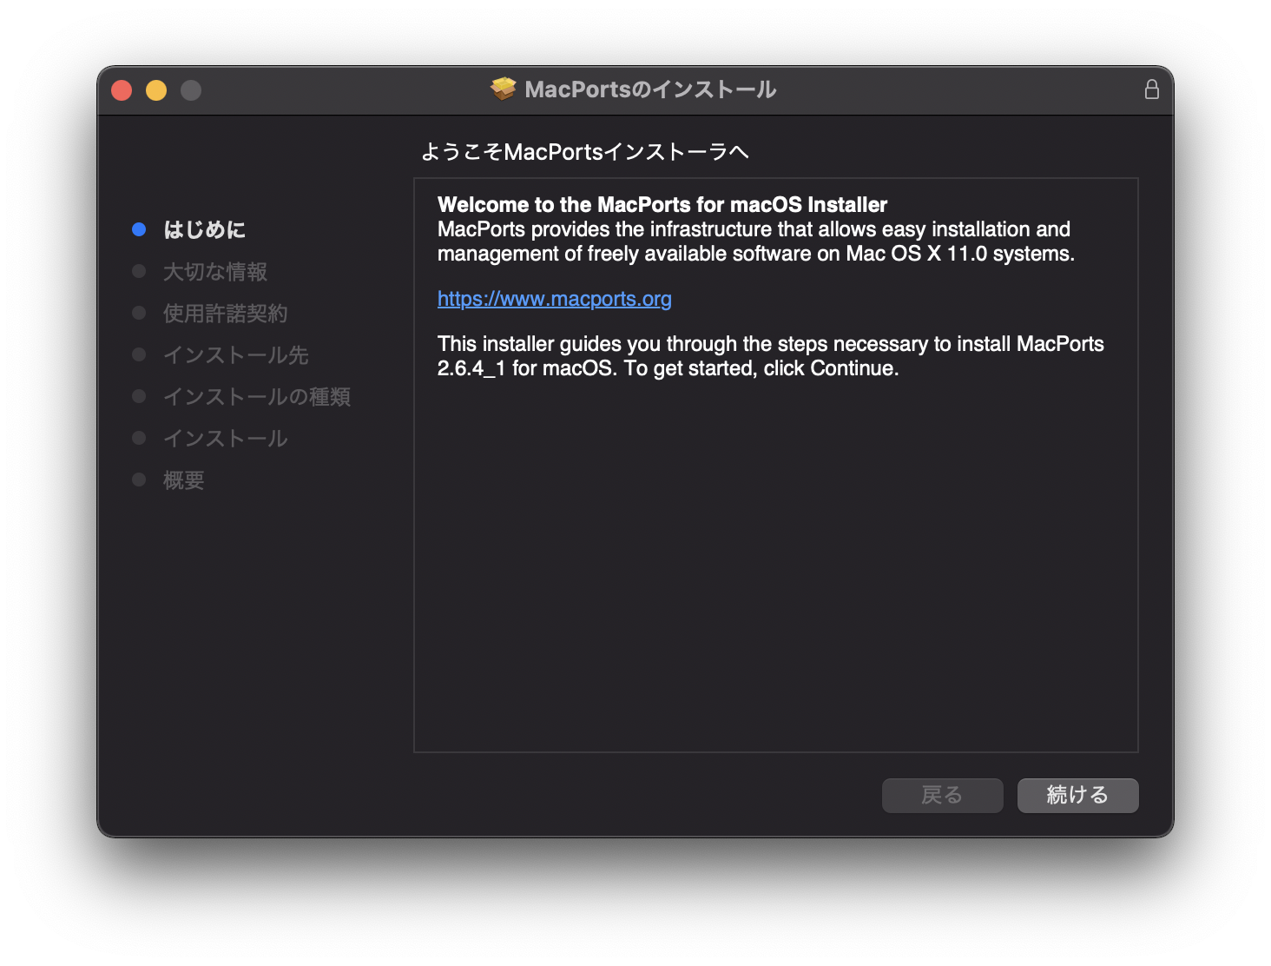Click the 戻る (Back) button
Screen dimensions: 1271x966
coord(942,795)
